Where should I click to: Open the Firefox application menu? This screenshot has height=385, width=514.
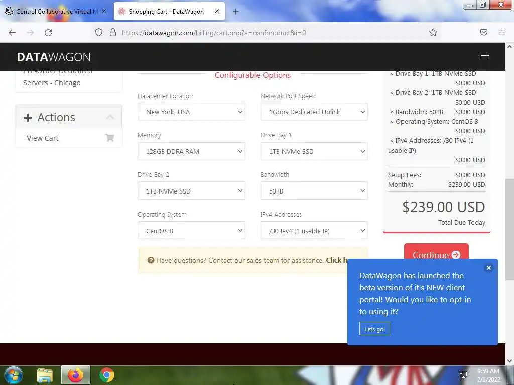[x=502, y=32]
